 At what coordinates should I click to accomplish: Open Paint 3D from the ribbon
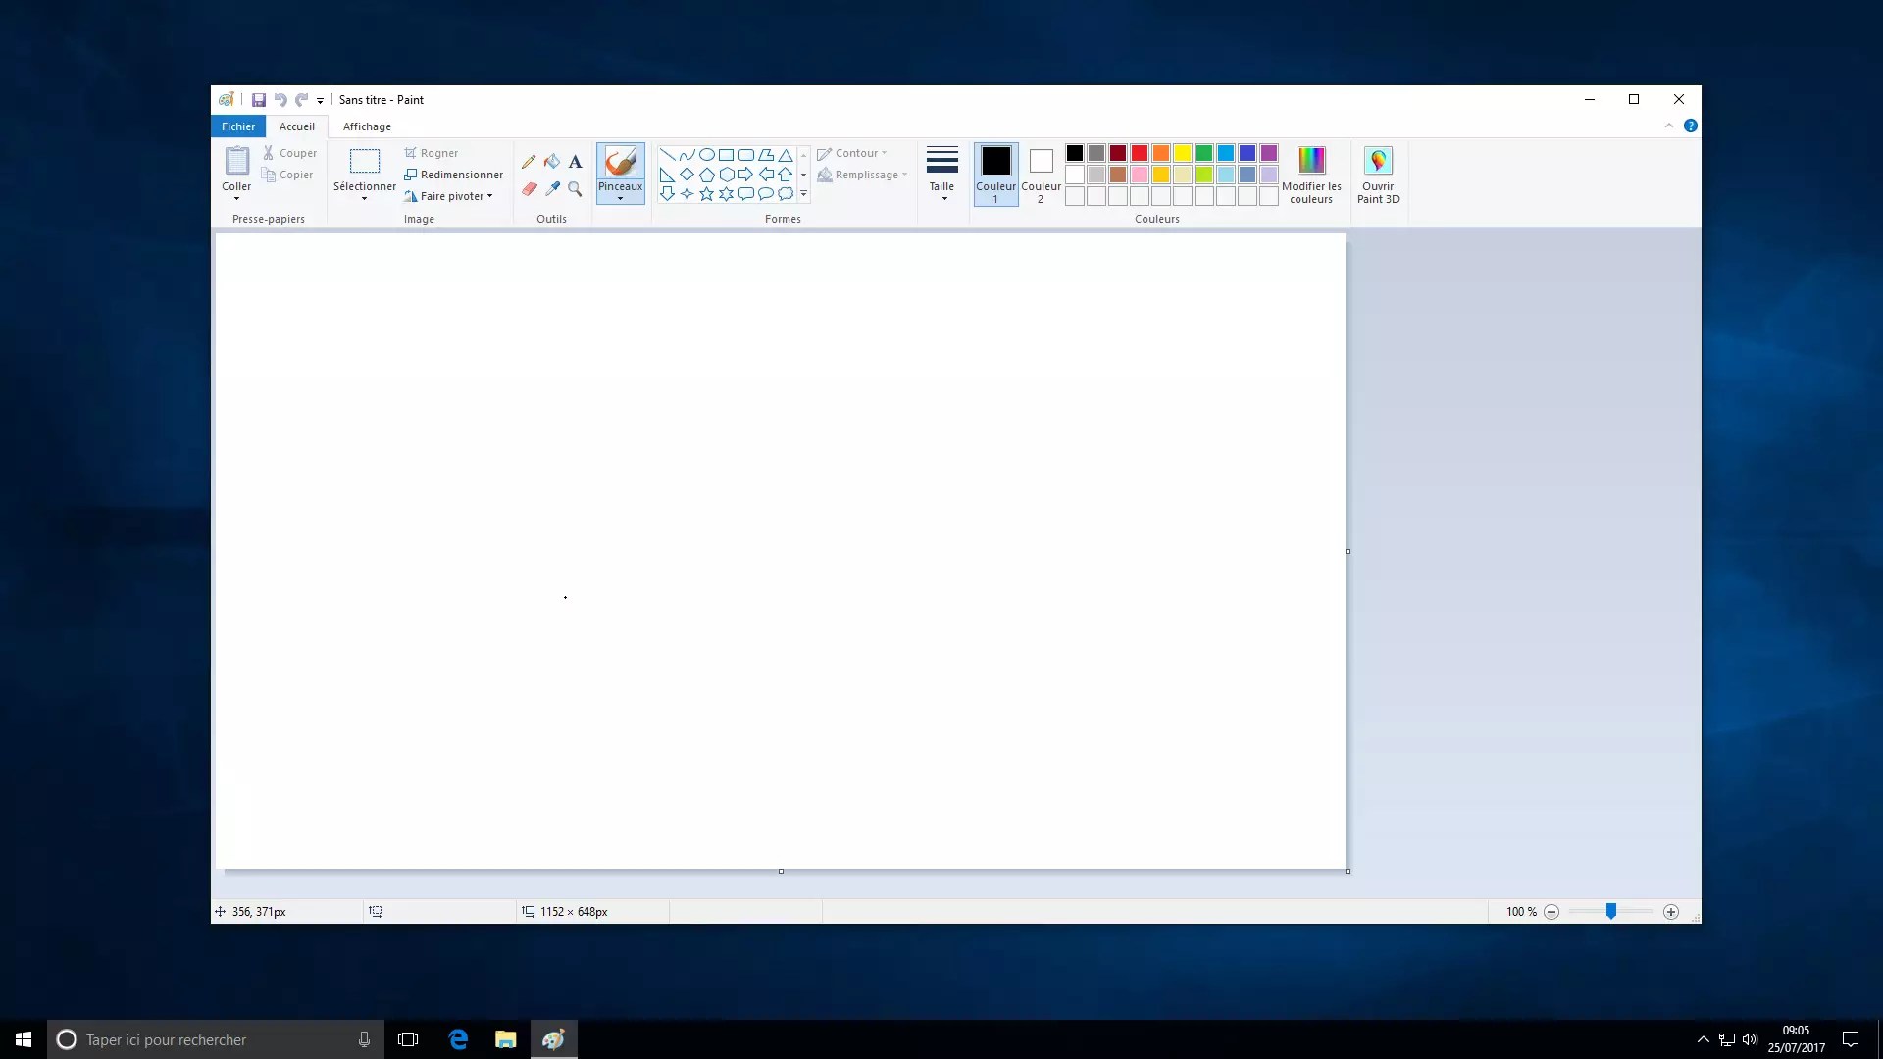[1378, 174]
